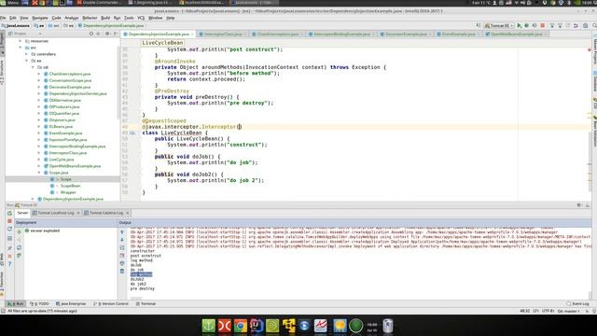This screenshot has height=336, width=597.
Task: Hide the Project panel with arrow icon
Action: pos(116,34)
